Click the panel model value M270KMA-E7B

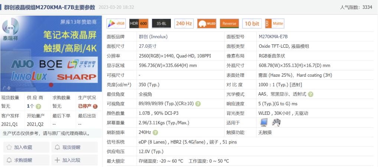coord(273,37)
